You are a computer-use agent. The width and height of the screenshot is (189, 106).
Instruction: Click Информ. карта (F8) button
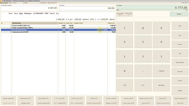pos(111,98)
